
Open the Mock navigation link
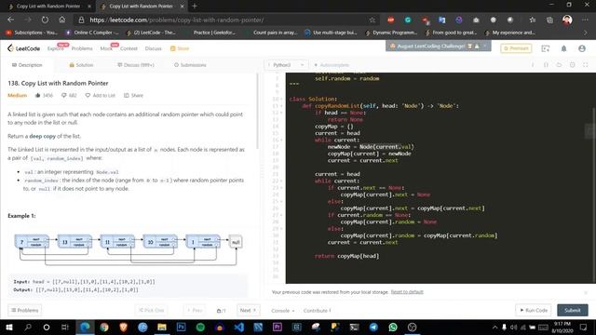[x=106, y=48]
